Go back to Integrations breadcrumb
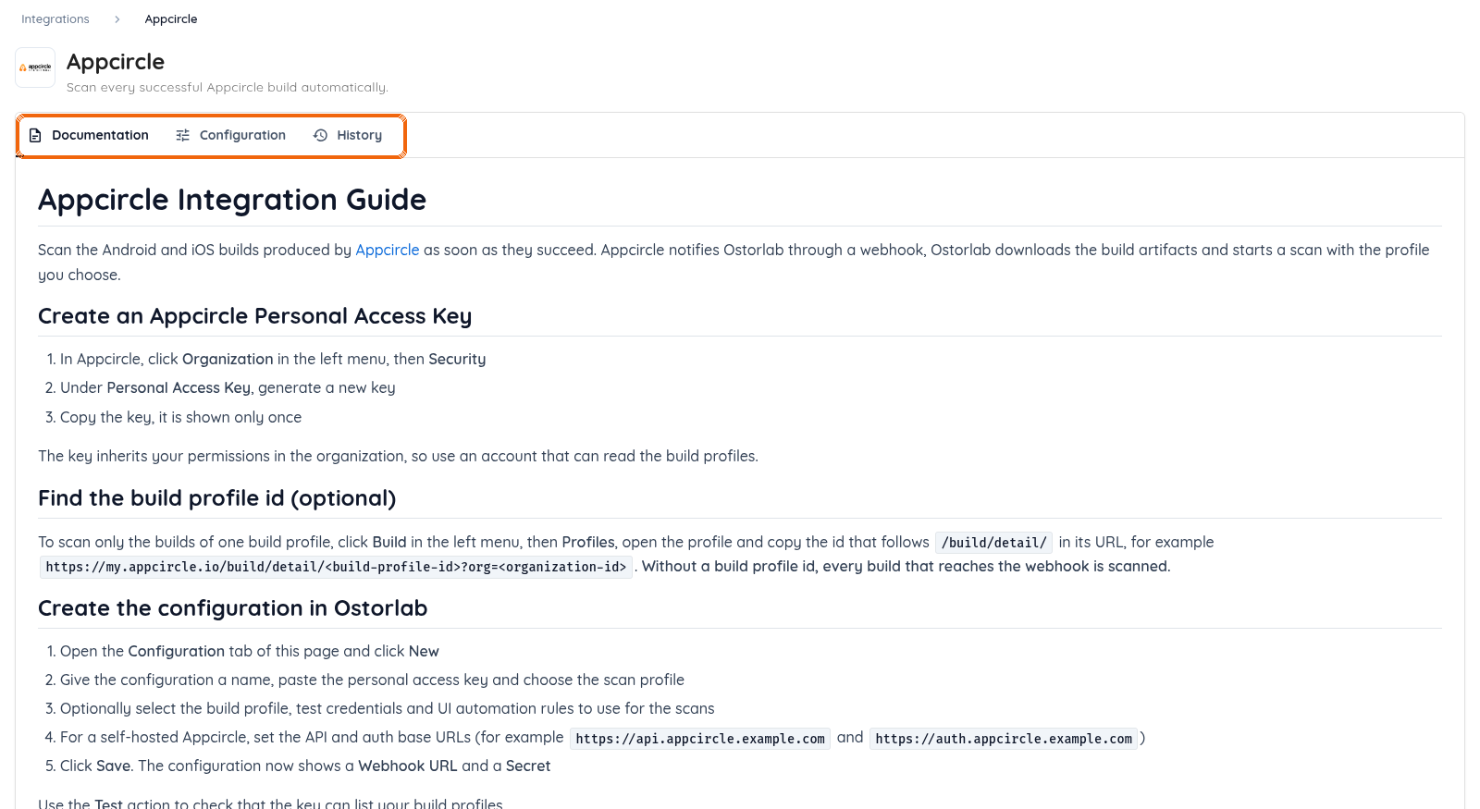Viewport: 1480px width, 809px height. coord(55,19)
